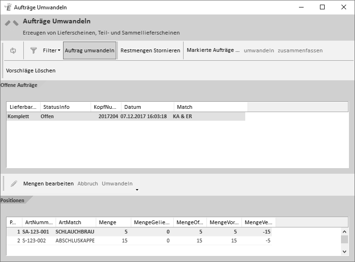Maximize the Aufträge Umwandeln window
This screenshot has width=355, height=262.
coord(322,7)
